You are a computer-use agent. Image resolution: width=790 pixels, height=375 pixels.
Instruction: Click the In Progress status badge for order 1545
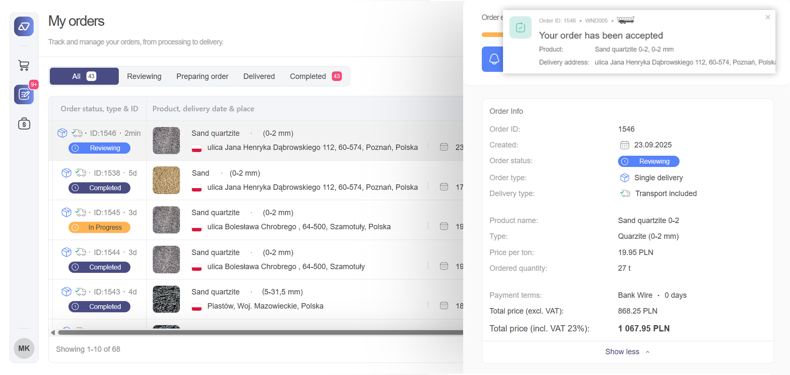99,227
